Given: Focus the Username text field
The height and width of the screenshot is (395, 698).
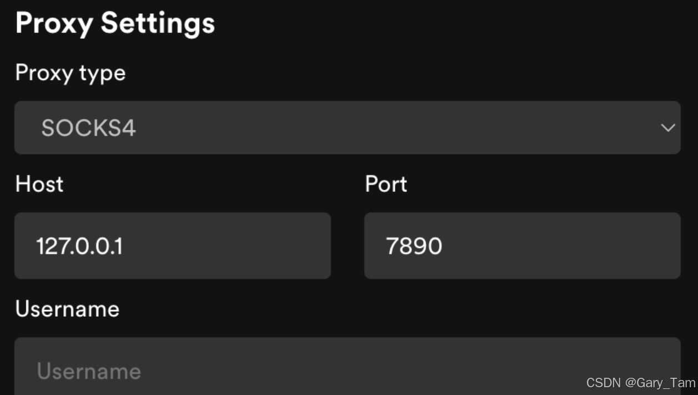Looking at the screenshot, I should tap(347, 371).
